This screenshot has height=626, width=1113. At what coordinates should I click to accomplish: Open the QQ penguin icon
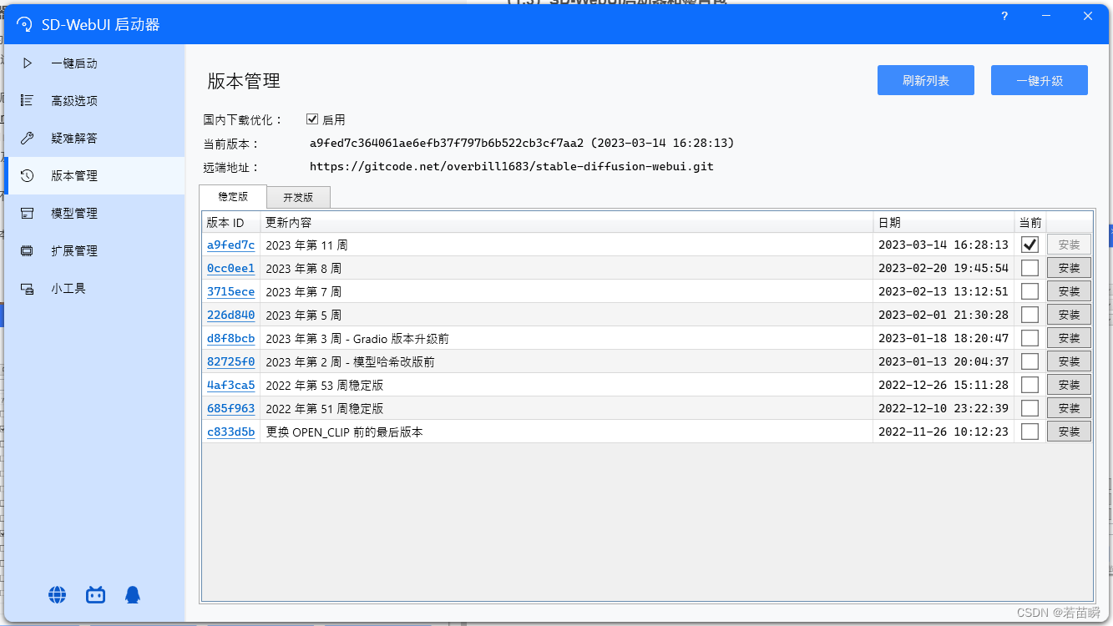click(x=132, y=594)
